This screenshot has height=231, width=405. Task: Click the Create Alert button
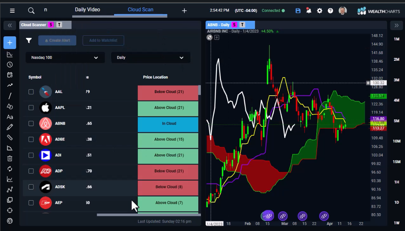point(57,40)
